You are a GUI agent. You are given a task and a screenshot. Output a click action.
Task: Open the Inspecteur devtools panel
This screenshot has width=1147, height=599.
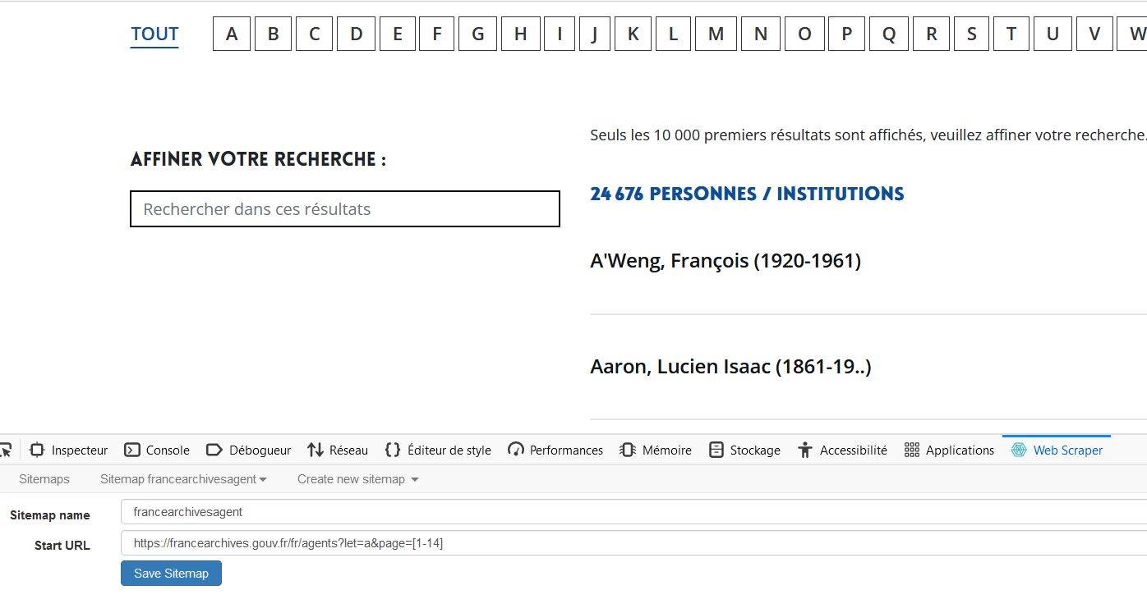(x=68, y=450)
